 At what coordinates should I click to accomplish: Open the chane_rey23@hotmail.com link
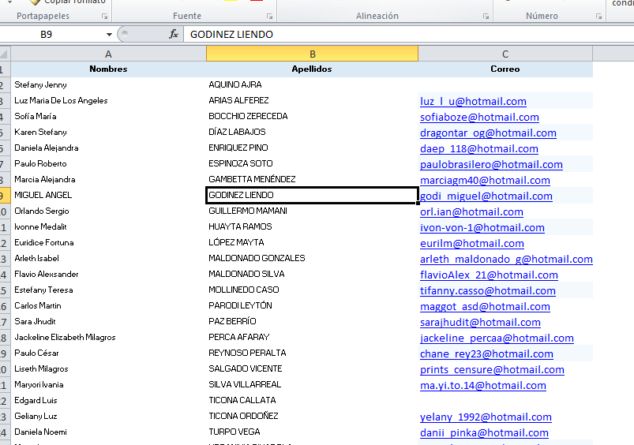click(486, 353)
